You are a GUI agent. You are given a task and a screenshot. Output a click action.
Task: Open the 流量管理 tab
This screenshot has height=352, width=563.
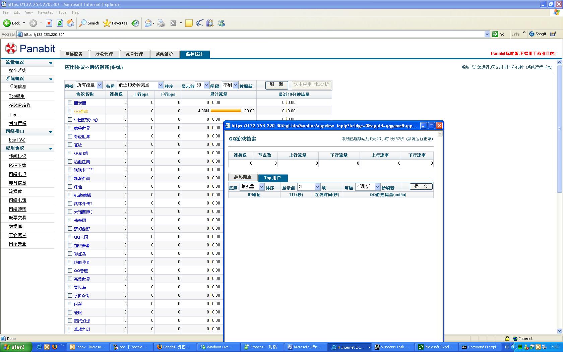click(134, 54)
